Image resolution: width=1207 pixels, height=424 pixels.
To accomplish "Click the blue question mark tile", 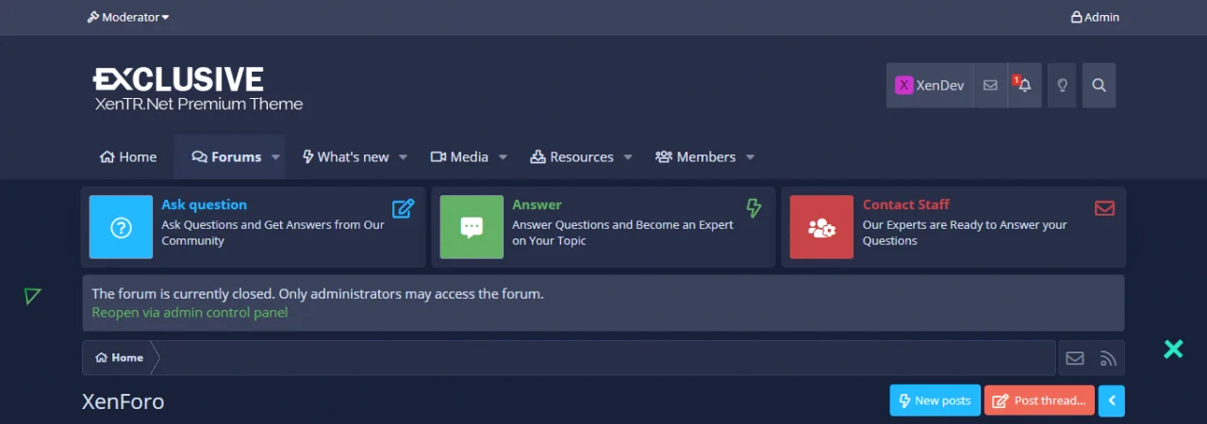I will click(x=121, y=227).
